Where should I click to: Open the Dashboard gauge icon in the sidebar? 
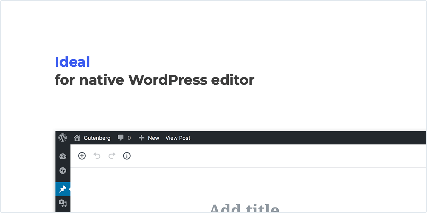pos(63,156)
